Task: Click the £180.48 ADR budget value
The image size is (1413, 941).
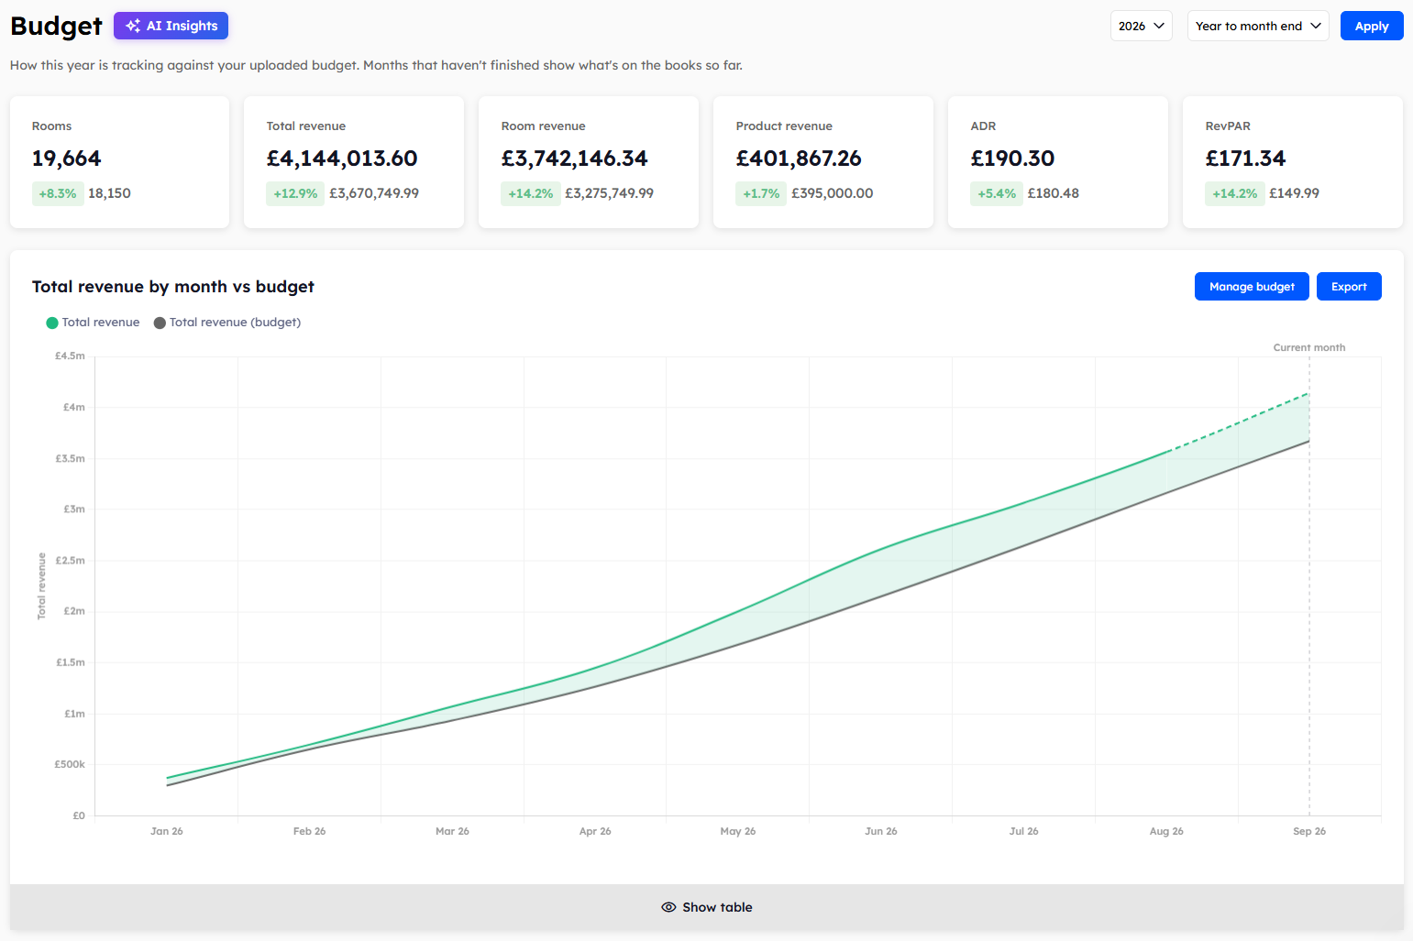Action: 1054,193
